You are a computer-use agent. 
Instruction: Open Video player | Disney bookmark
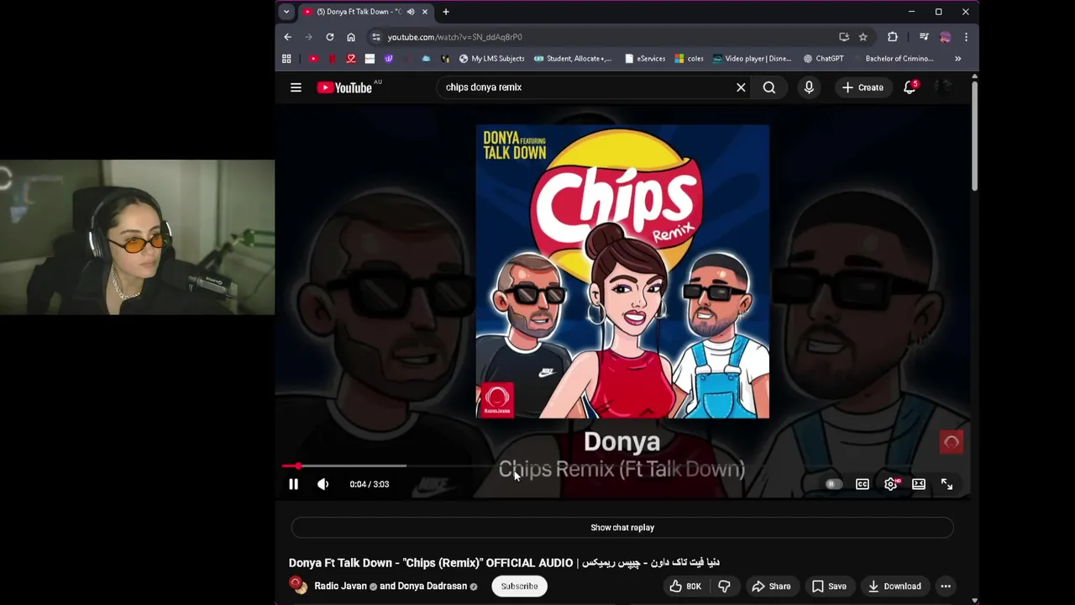(x=752, y=59)
